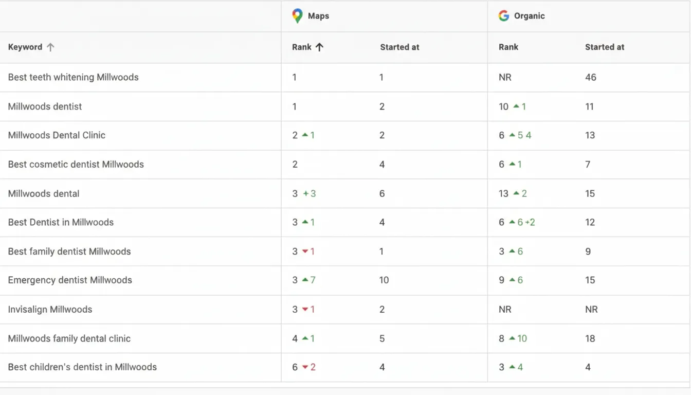Viewport: 691px width, 395px height.
Task: Select the Organic 'Started at' column header
Action: 604,47
